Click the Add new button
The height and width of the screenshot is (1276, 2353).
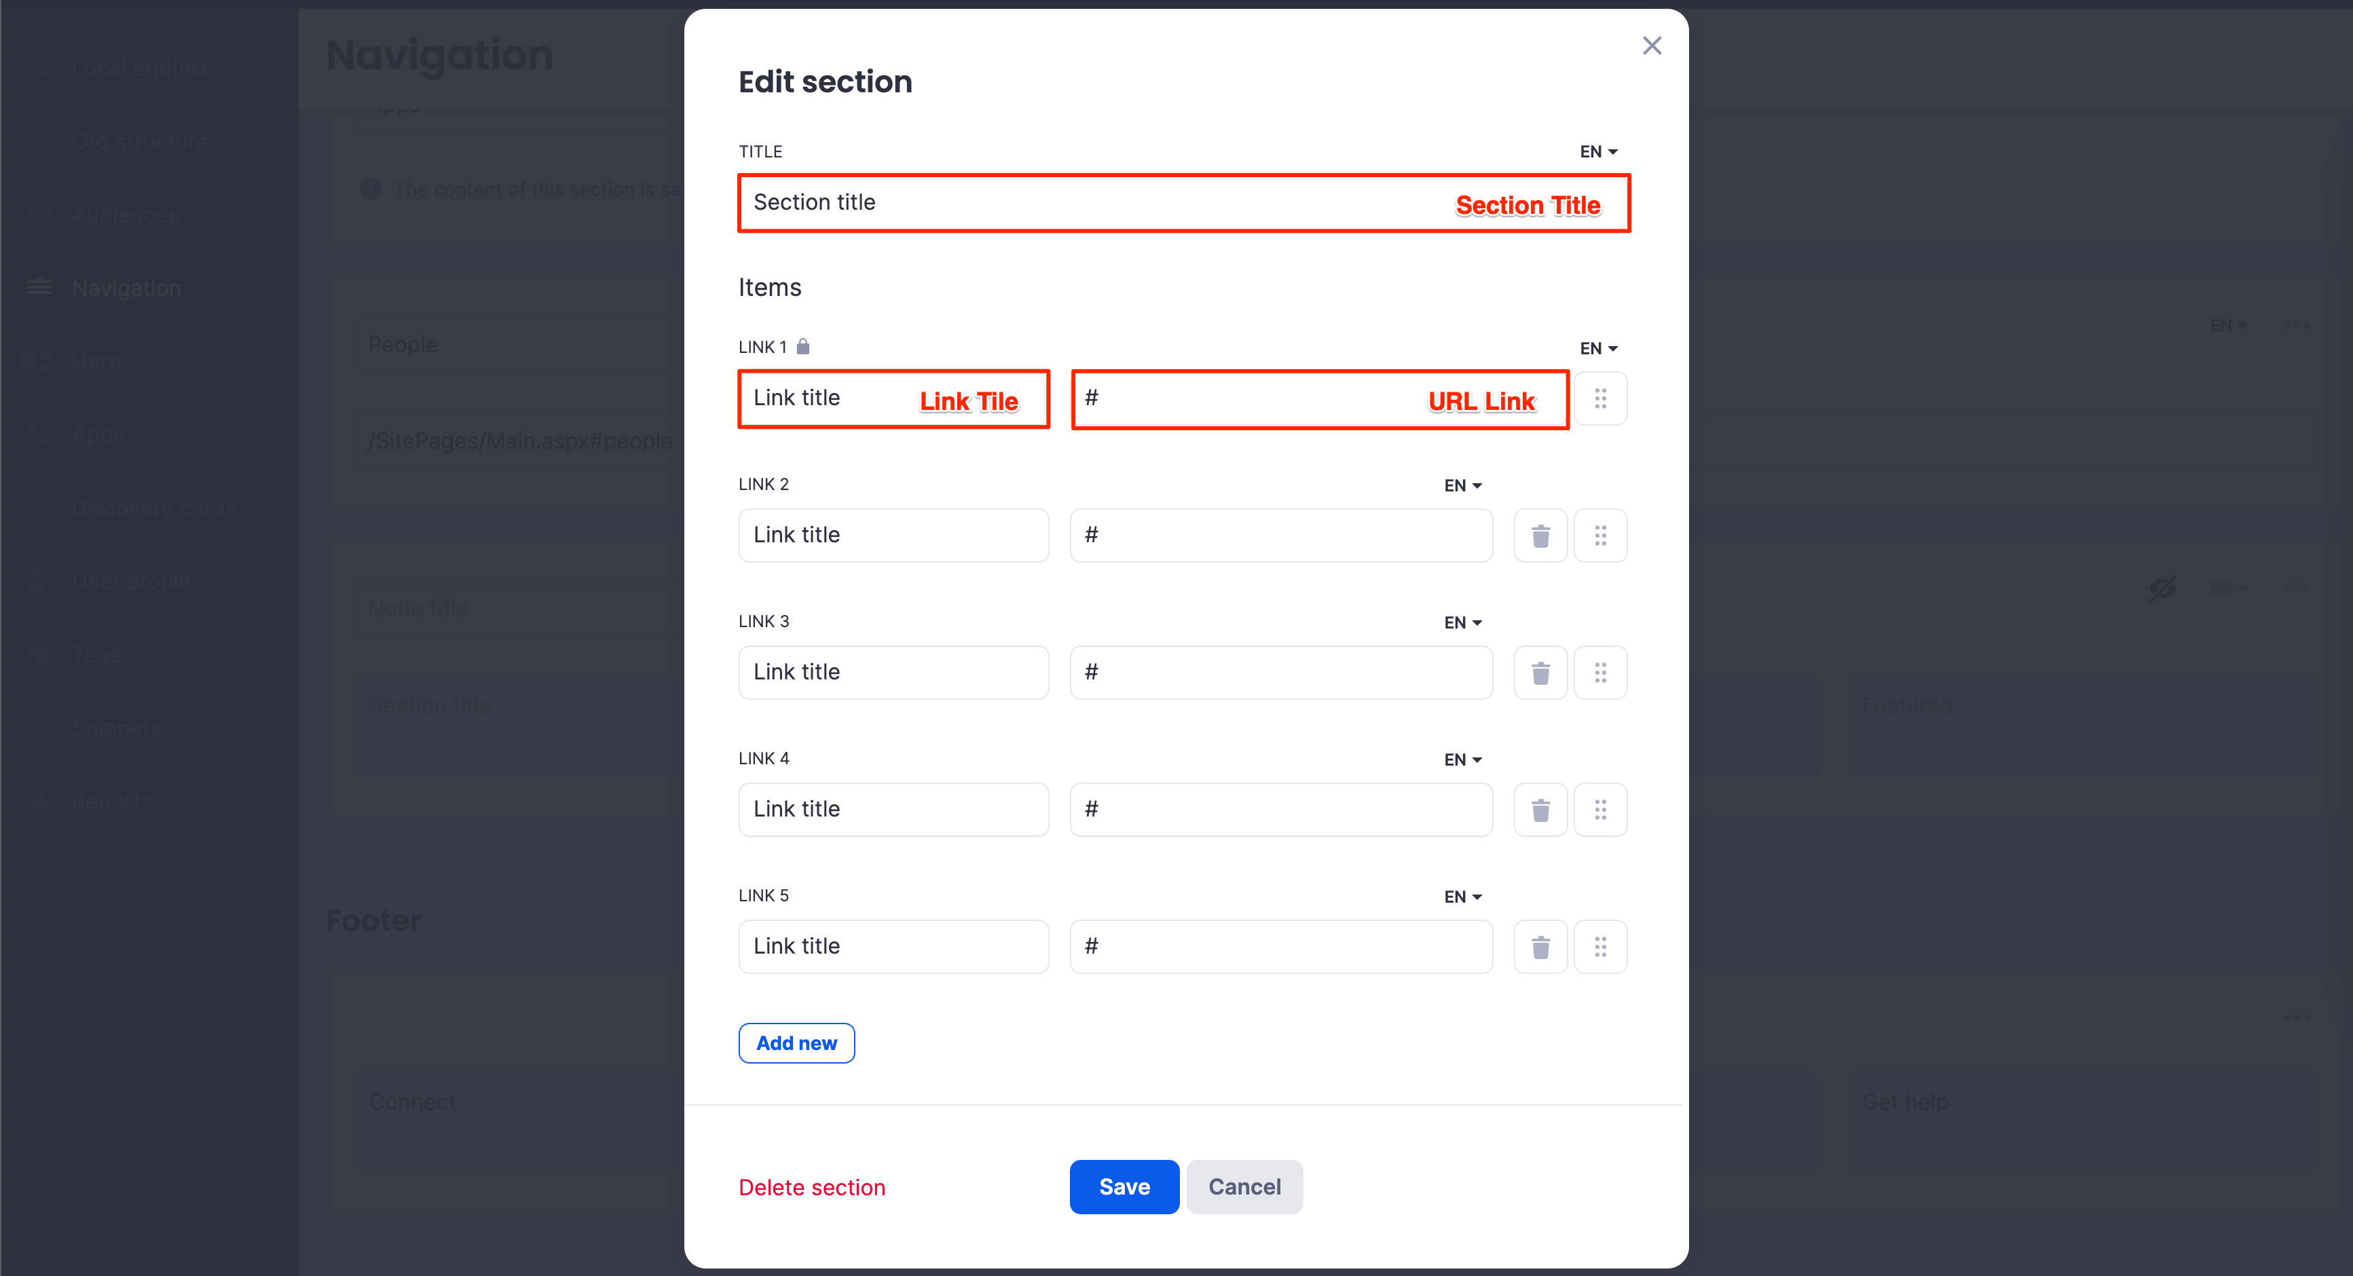coord(796,1043)
